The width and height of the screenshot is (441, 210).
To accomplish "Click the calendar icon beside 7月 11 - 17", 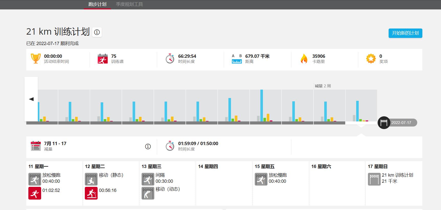I will (x=36, y=146).
